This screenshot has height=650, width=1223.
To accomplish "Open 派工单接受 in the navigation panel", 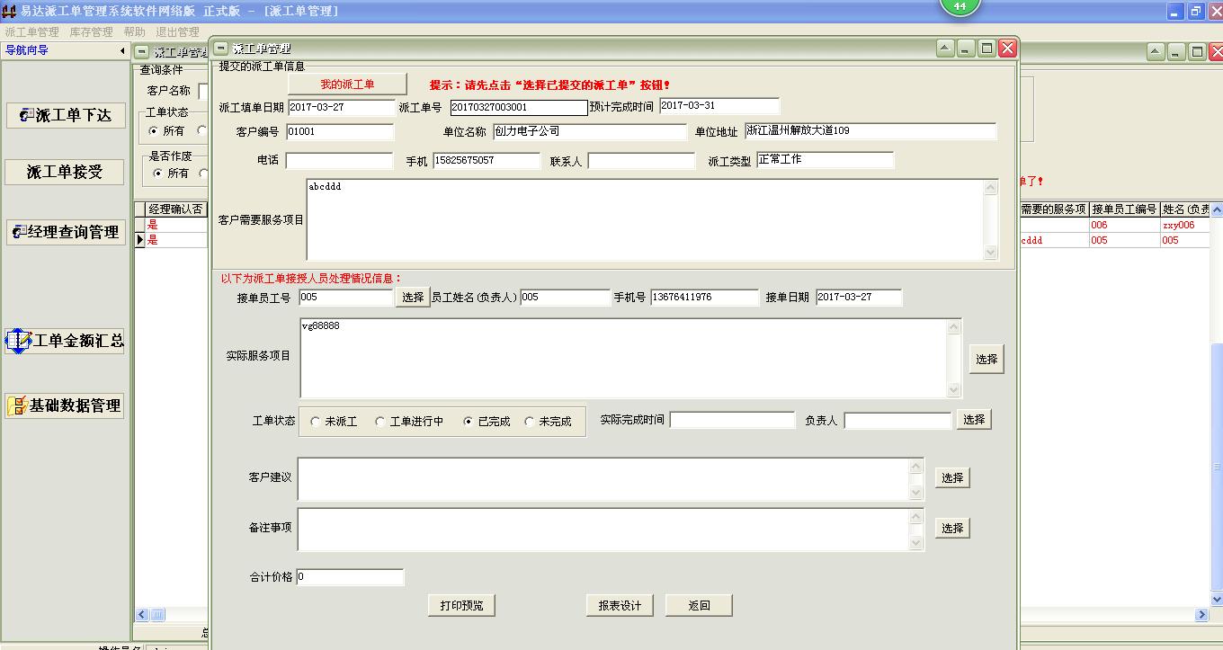I will [x=65, y=172].
